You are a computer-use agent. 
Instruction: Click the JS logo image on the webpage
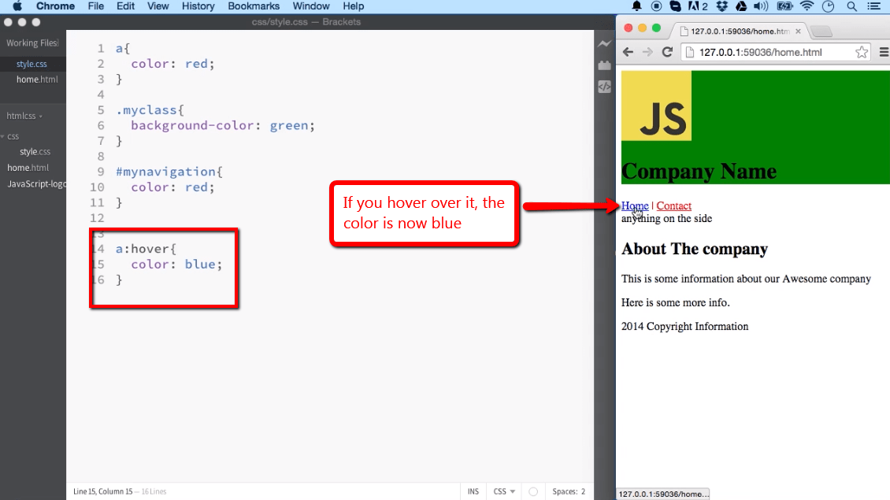pyautogui.click(x=656, y=106)
